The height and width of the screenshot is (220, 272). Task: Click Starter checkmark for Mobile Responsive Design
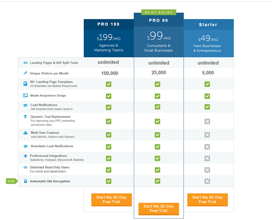pos(207,96)
